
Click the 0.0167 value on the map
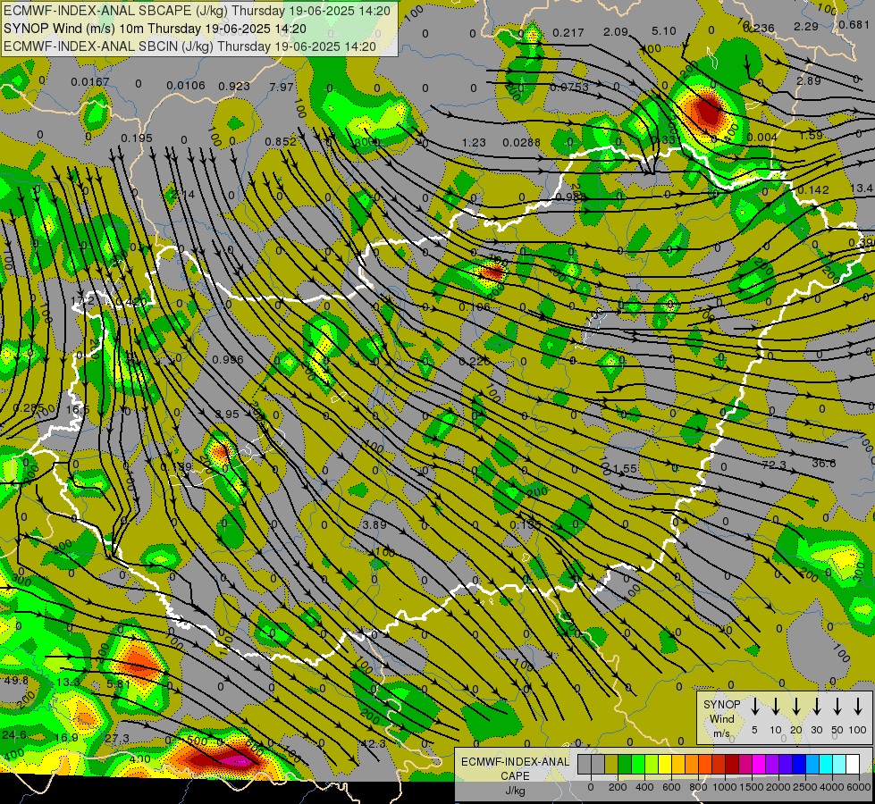click(90, 82)
